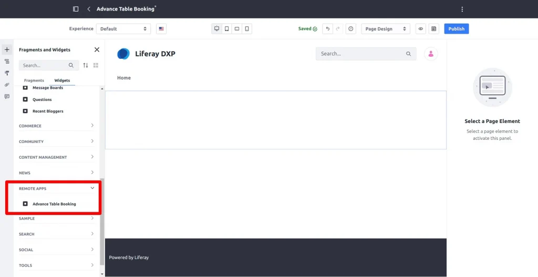
Task: Open the history clock icon
Action: (350, 29)
